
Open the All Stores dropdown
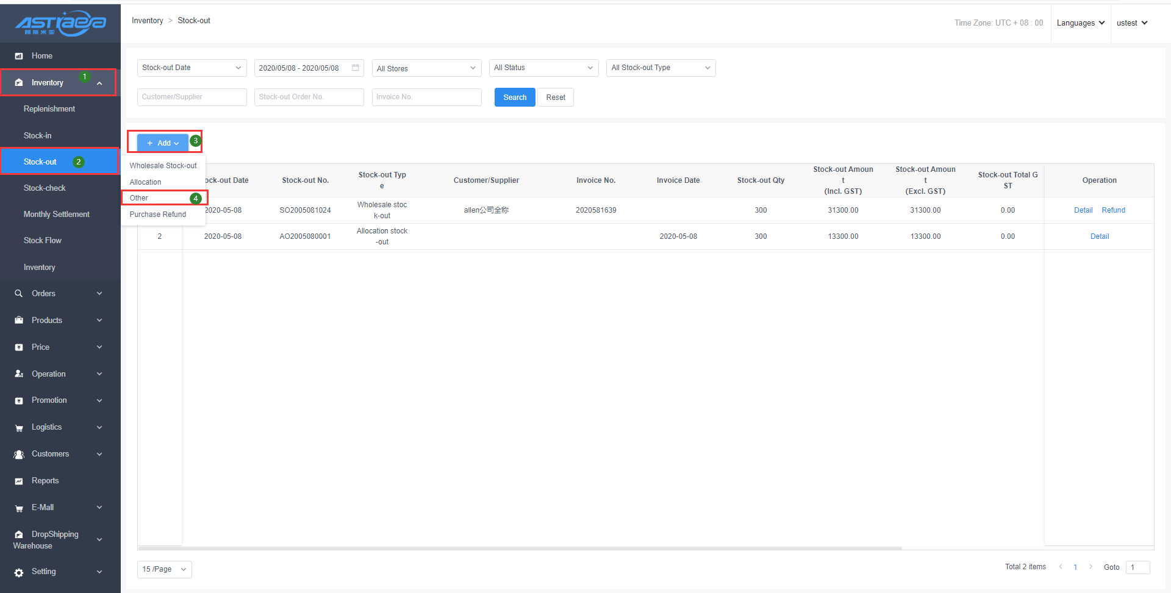pyautogui.click(x=426, y=68)
